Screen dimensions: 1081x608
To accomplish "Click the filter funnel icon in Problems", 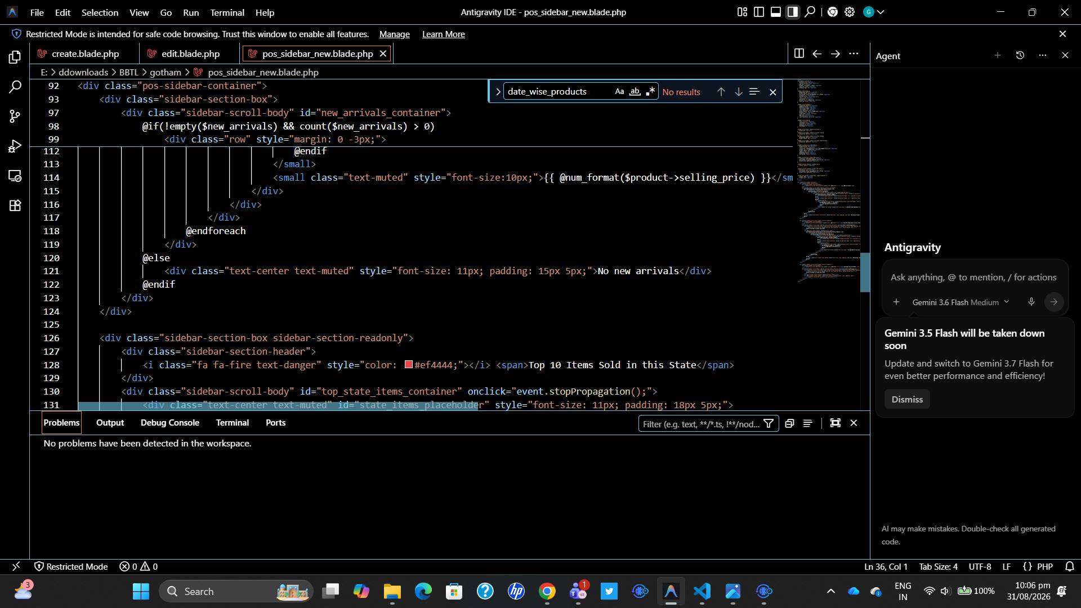I will pyautogui.click(x=769, y=423).
